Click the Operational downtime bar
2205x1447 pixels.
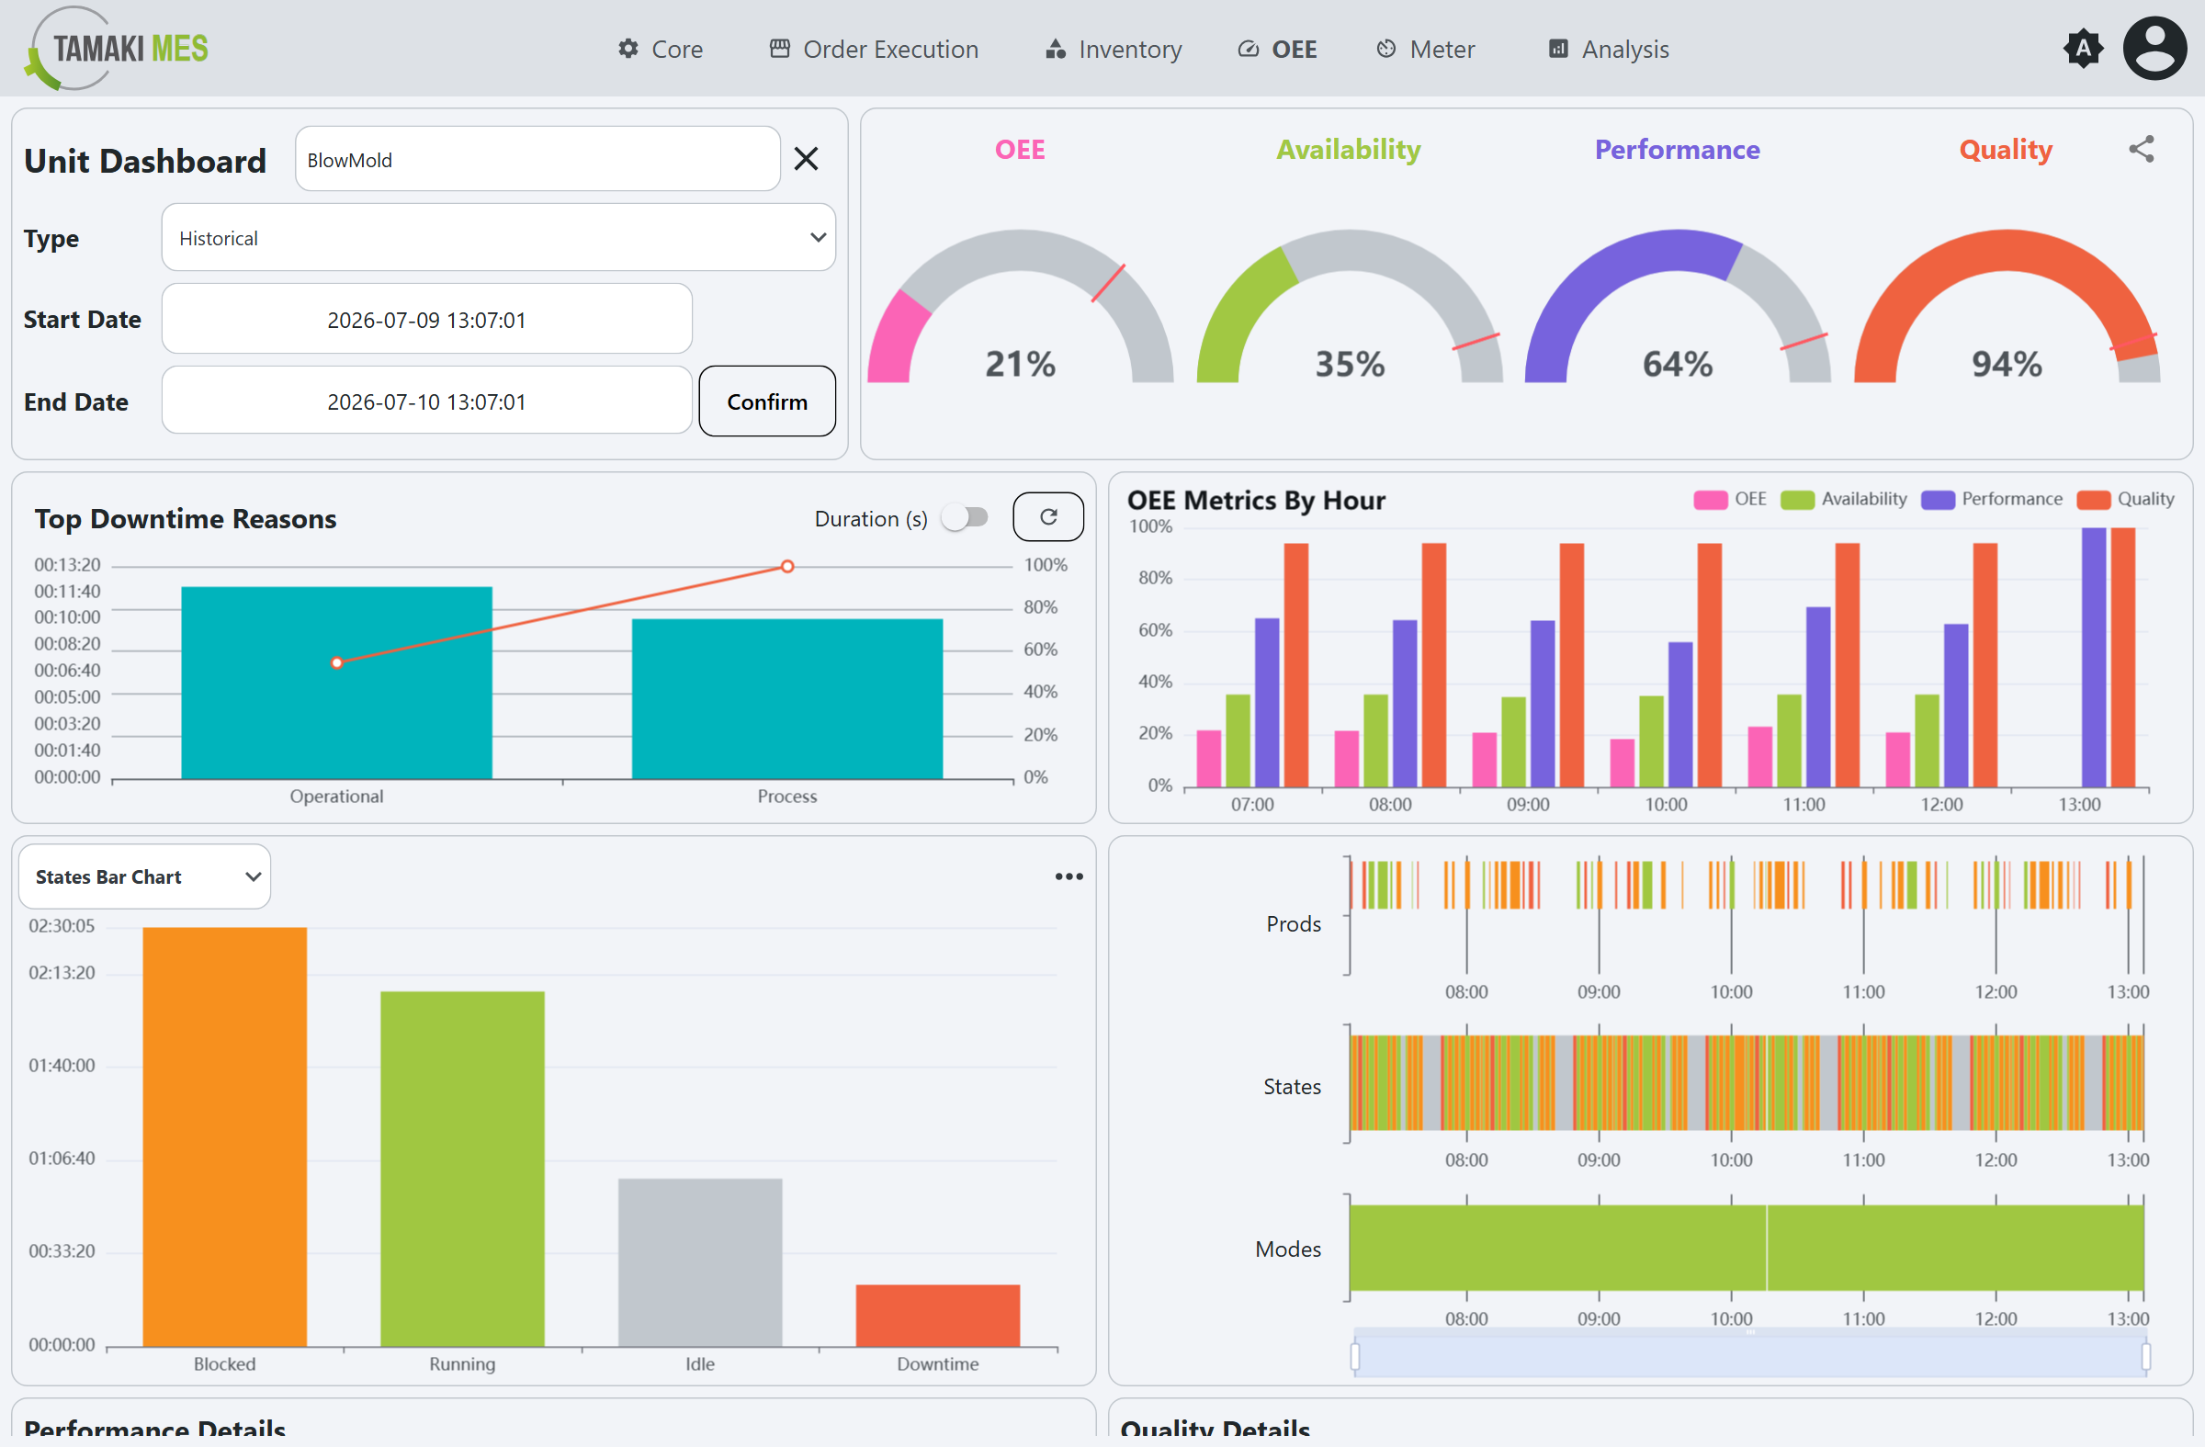click(336, 683)
